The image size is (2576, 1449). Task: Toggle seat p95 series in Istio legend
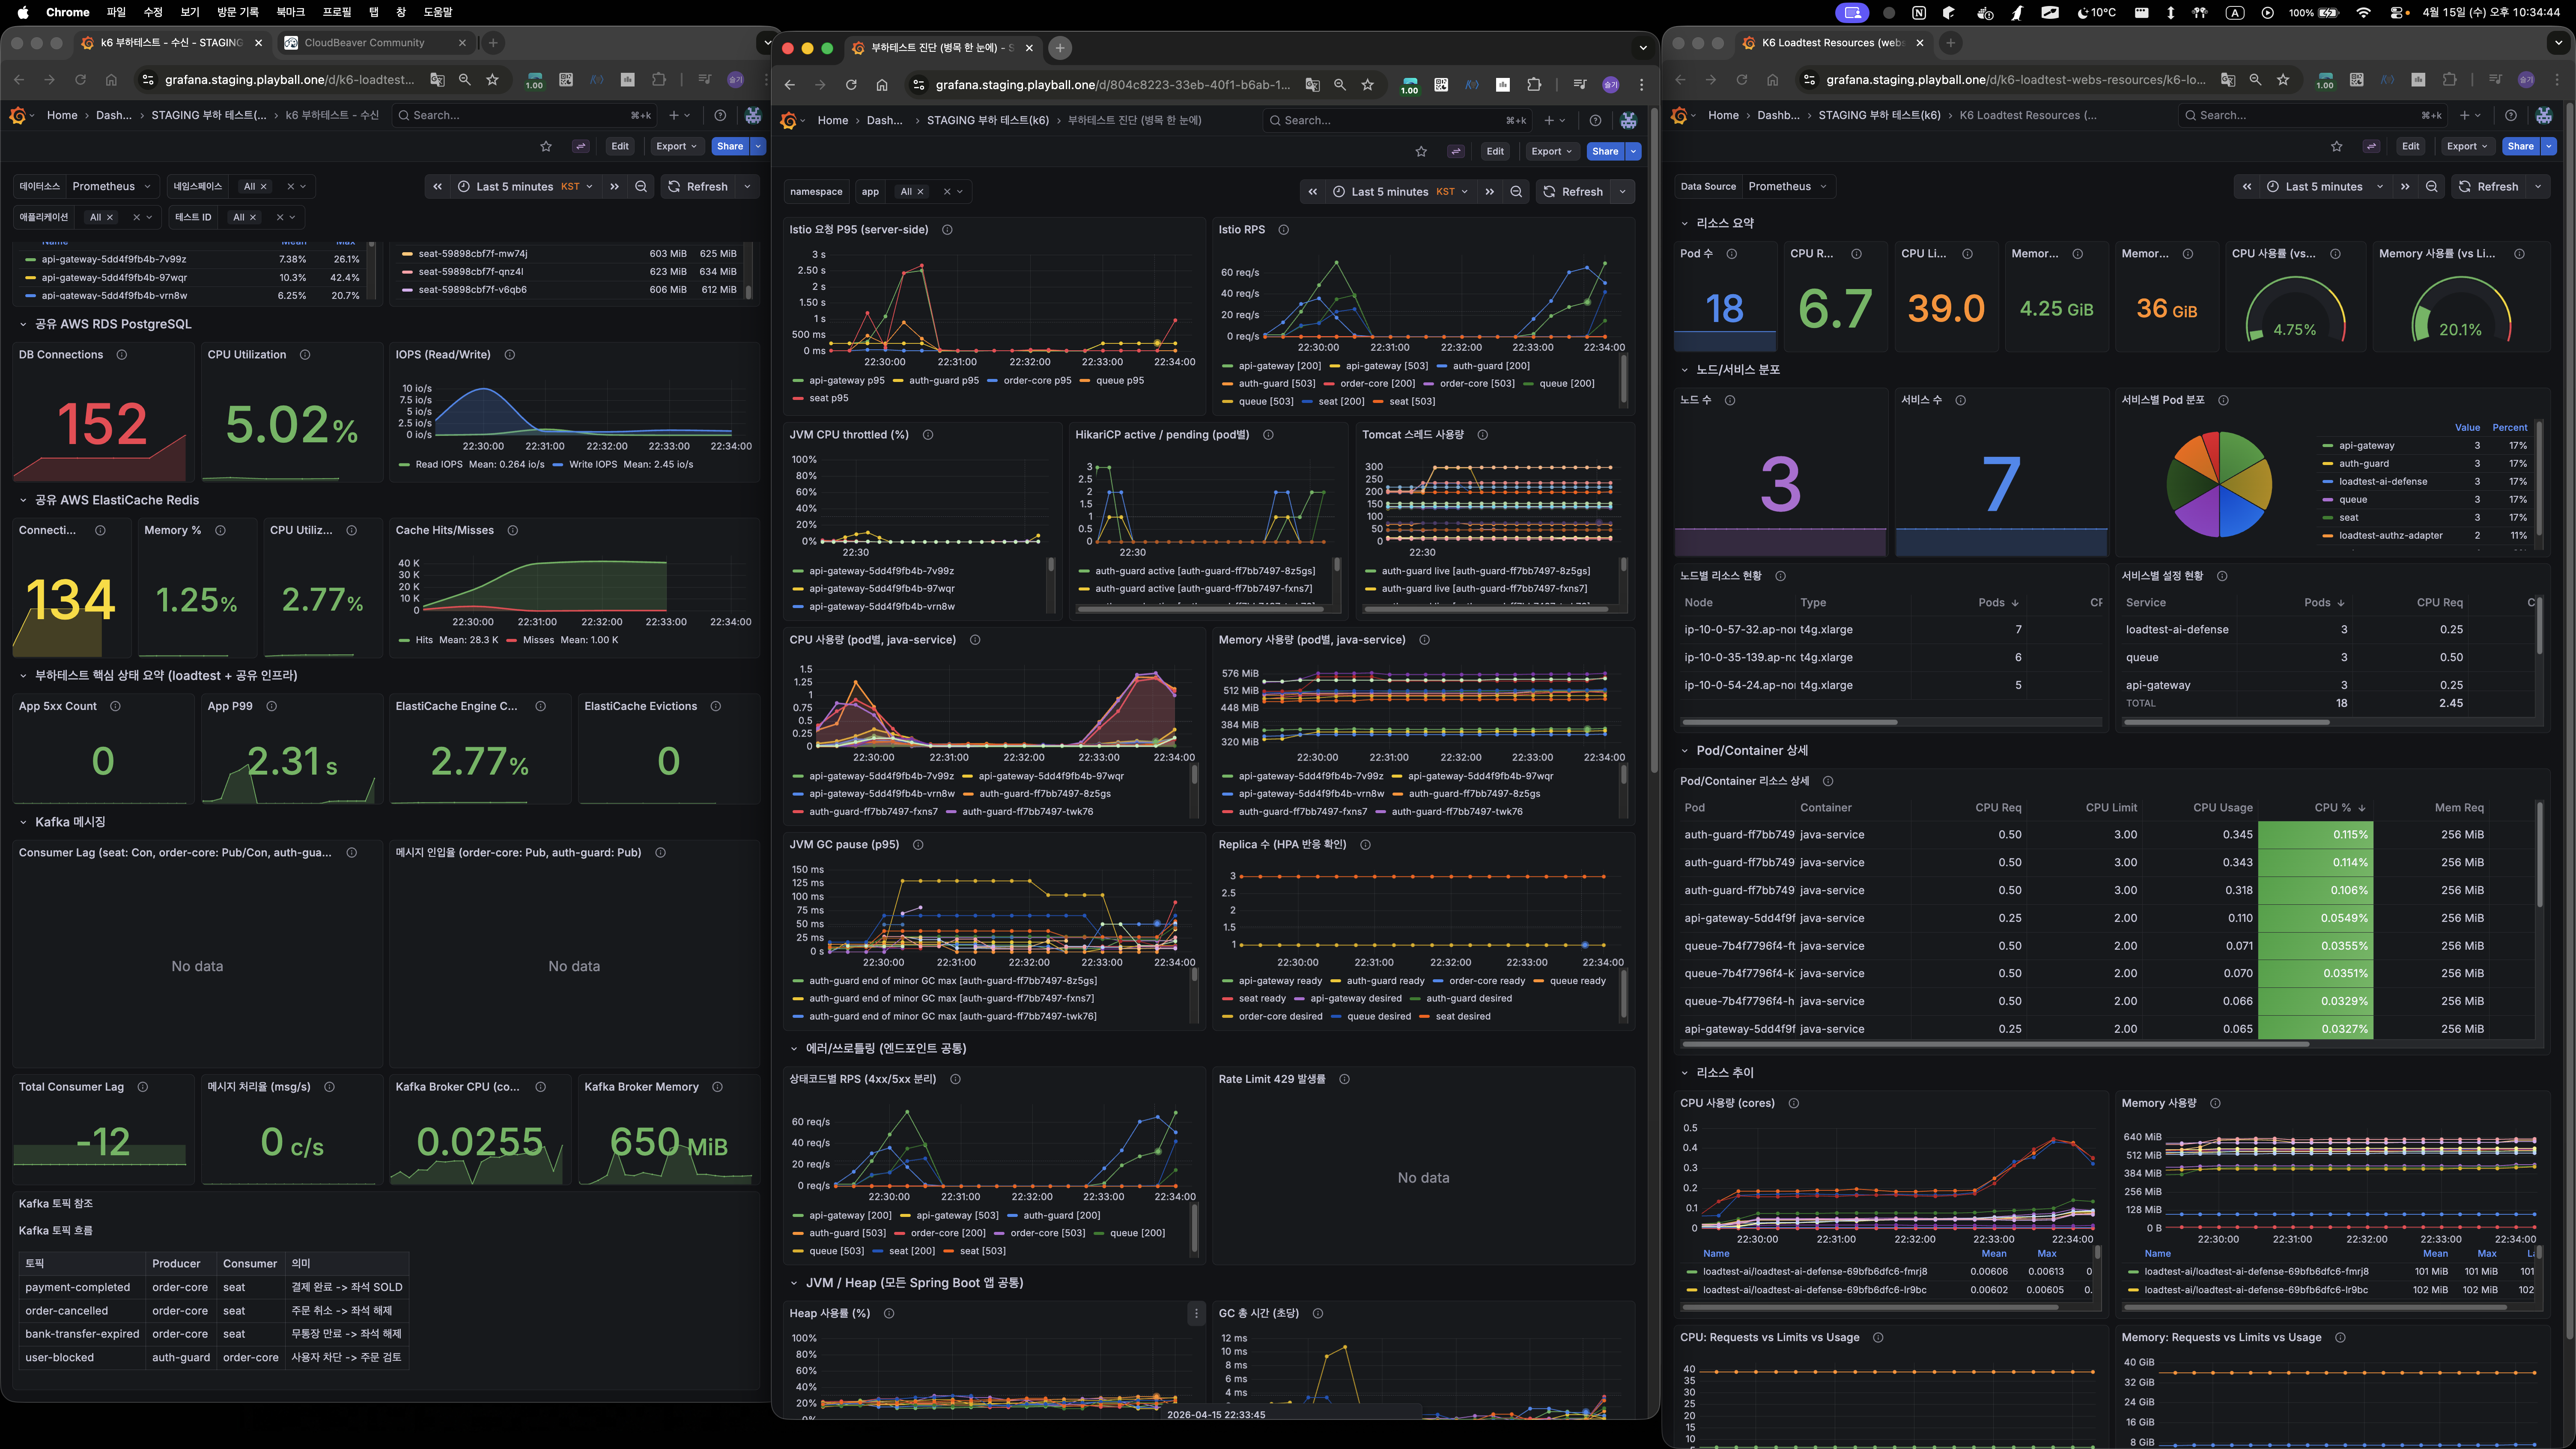tap(828, 398)
